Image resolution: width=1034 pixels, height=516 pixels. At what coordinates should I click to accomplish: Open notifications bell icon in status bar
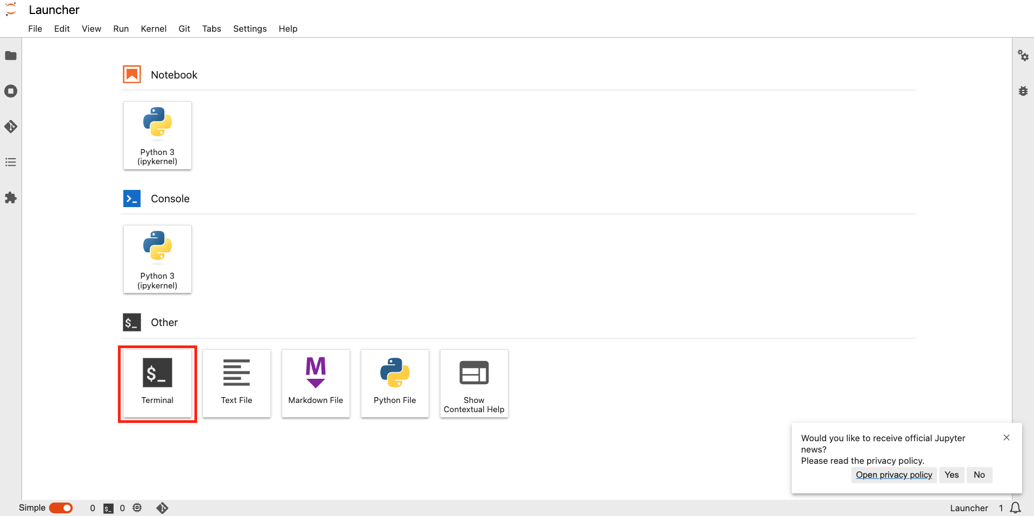(1016, 508)
